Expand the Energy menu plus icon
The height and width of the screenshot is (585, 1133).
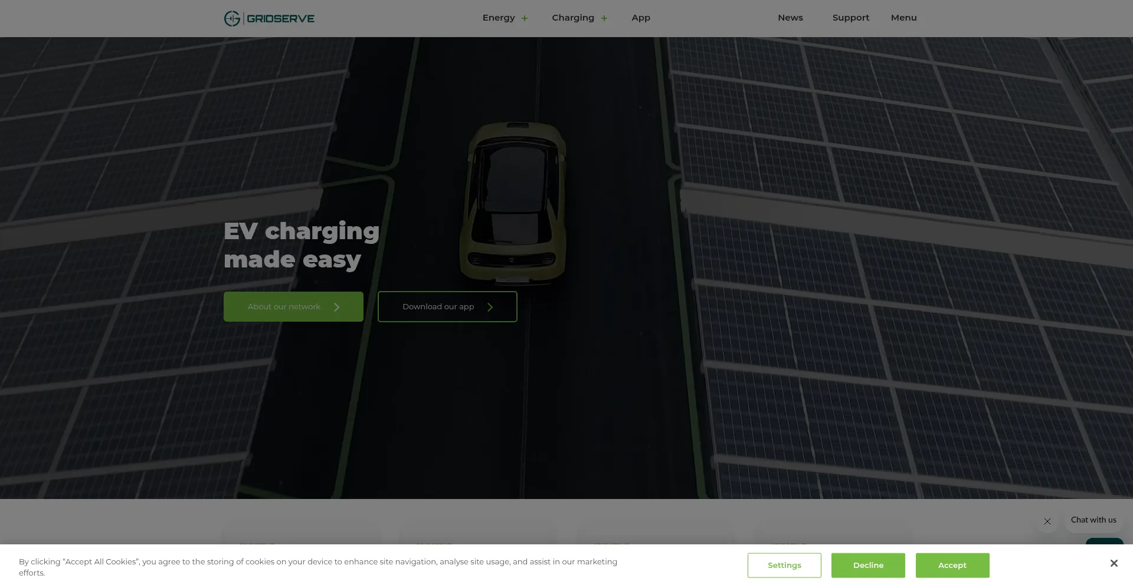(x=525, y=18)
